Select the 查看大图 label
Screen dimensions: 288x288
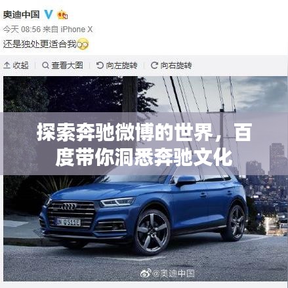(67, 66)
